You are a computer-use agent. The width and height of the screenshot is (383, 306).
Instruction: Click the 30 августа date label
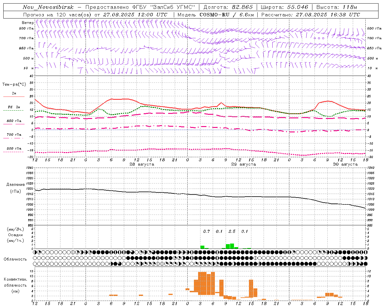[345, 164]
